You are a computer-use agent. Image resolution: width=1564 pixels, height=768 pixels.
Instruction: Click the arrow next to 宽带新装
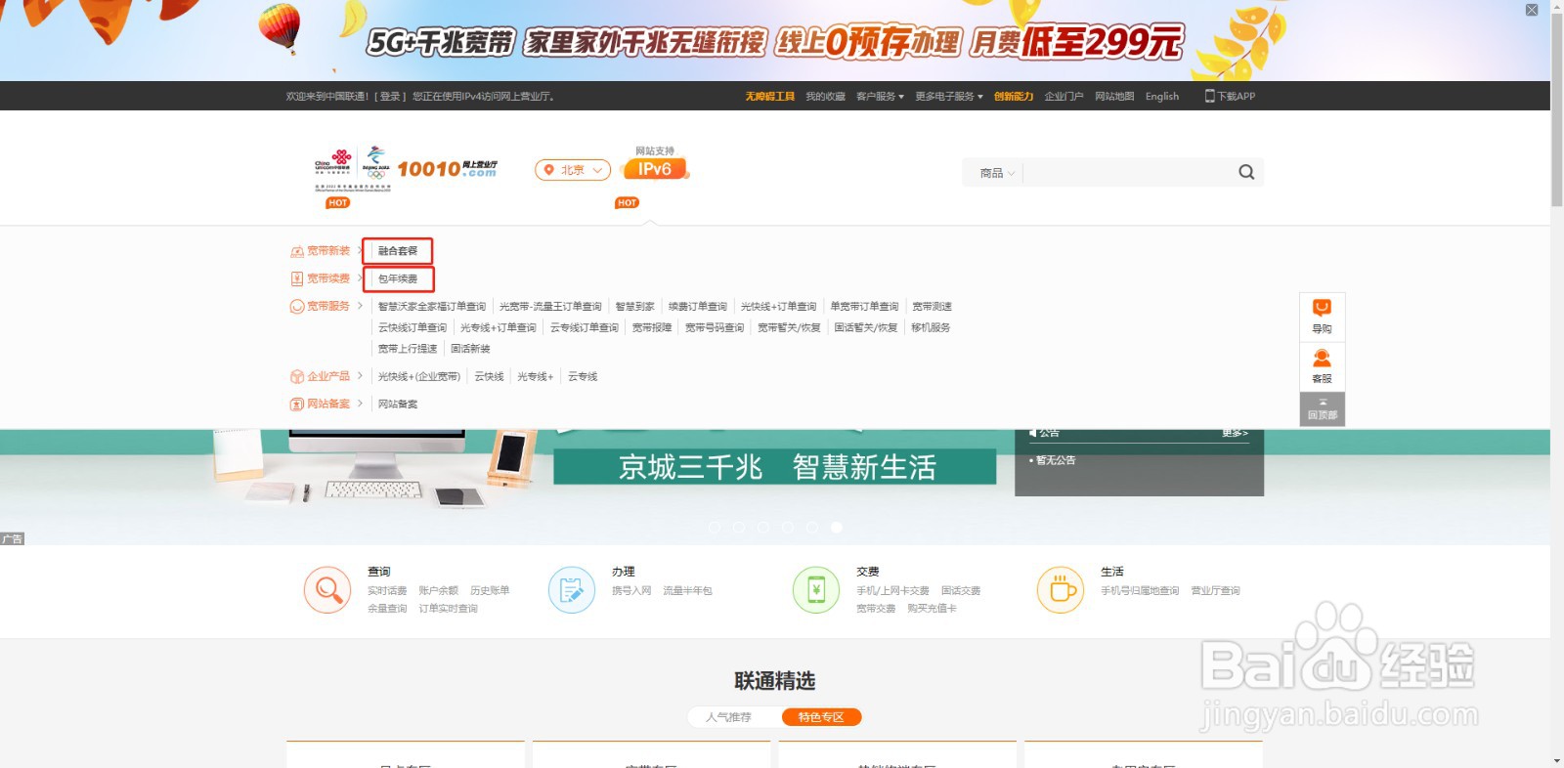pyautogui.click(x=360, y=251)
